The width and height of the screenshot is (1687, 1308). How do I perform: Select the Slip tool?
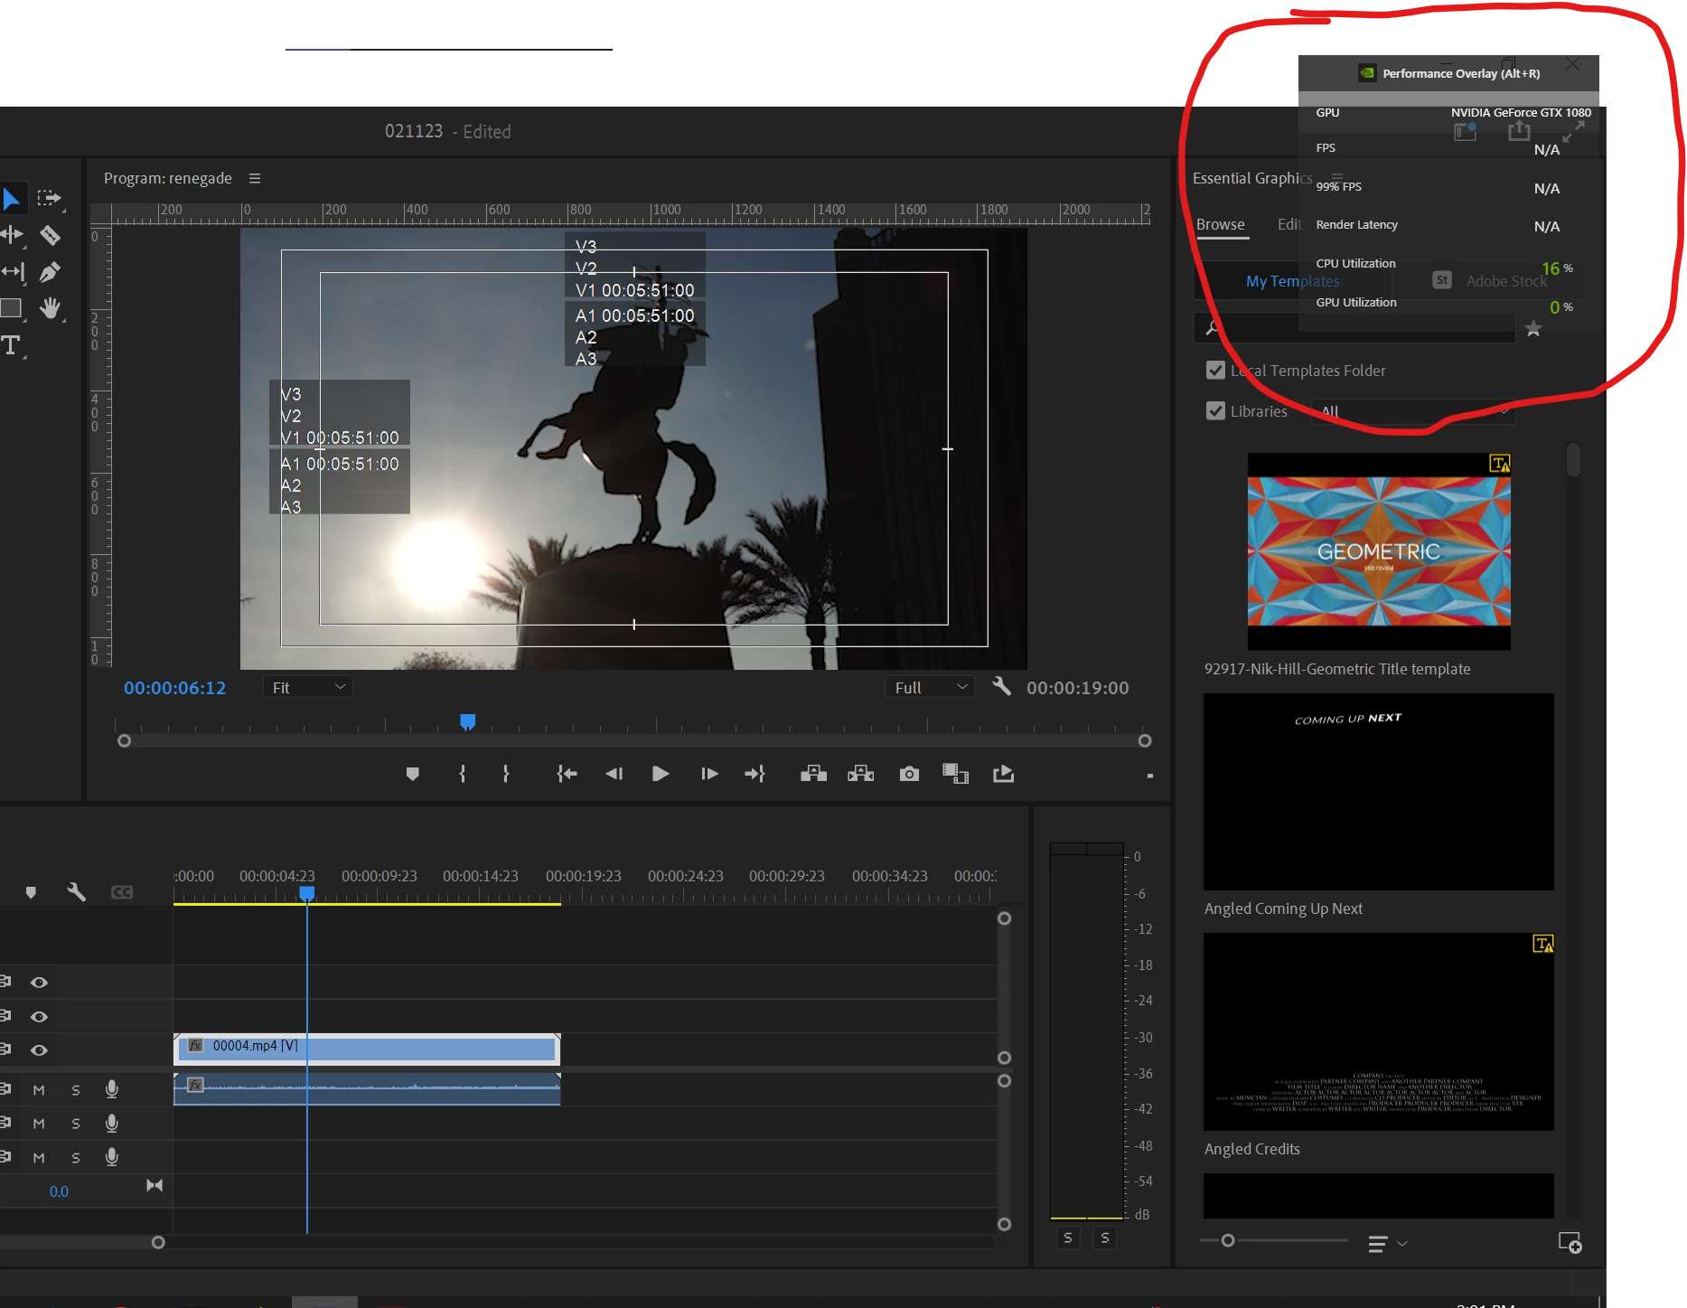click(x=13, y=271)
